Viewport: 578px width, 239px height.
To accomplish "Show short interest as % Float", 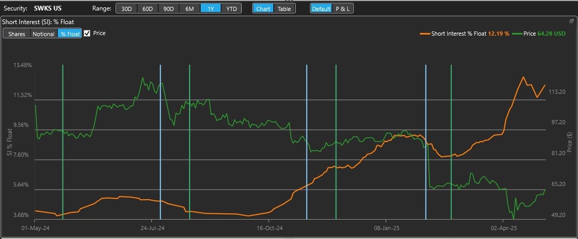I will click(70, 34).
